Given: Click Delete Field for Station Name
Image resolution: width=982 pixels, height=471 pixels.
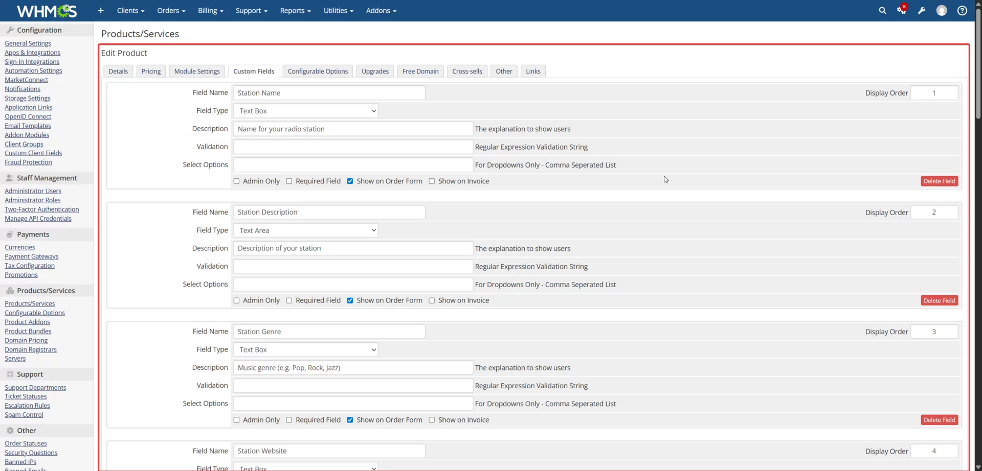Looking at the screenshot, I should [939, 181].
